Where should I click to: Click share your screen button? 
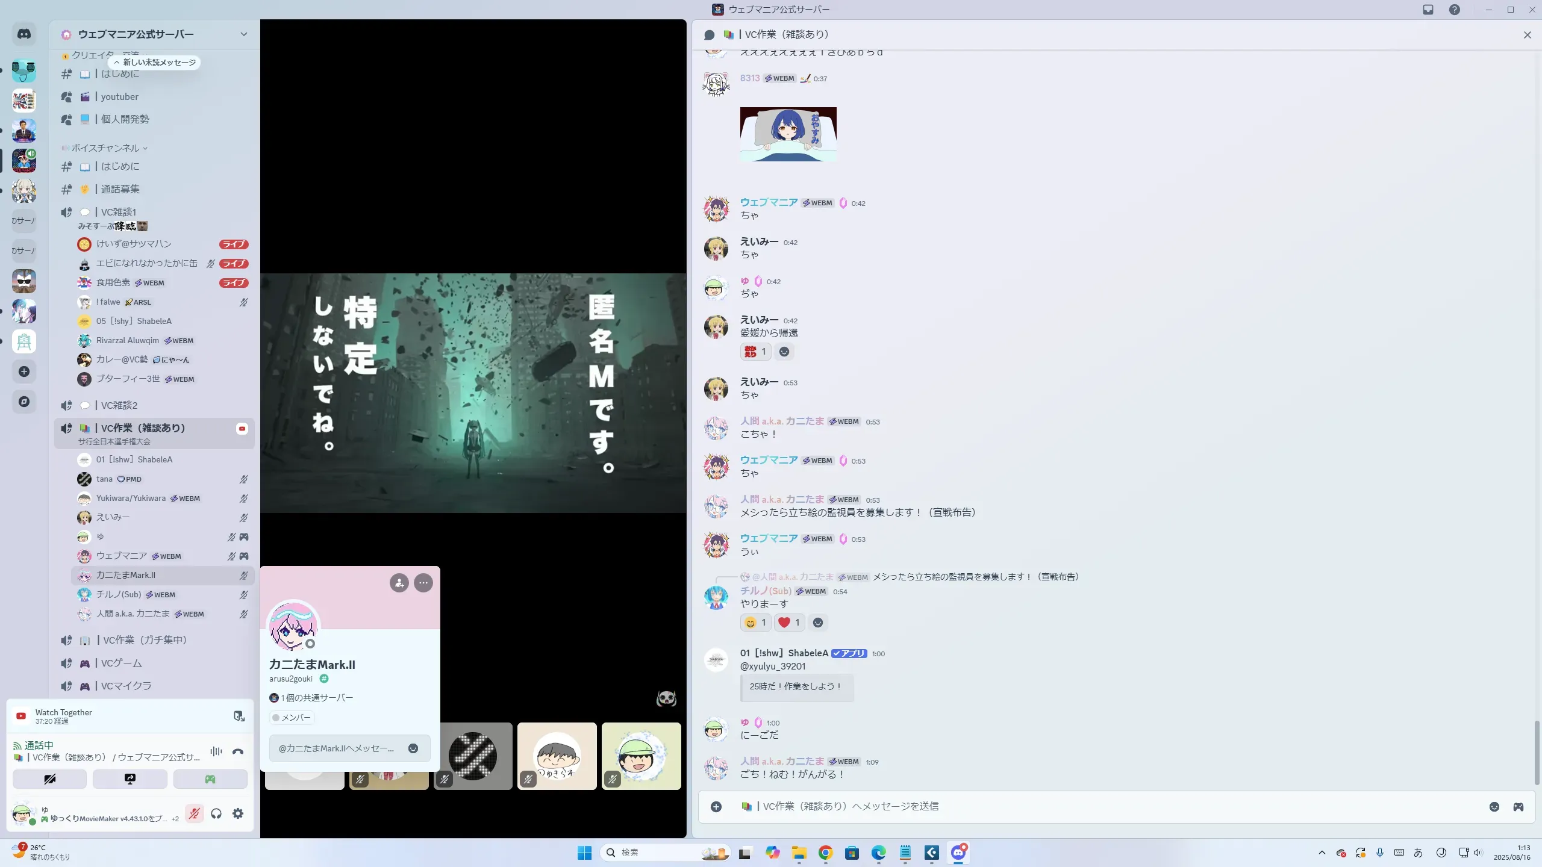tap(130, 779)
